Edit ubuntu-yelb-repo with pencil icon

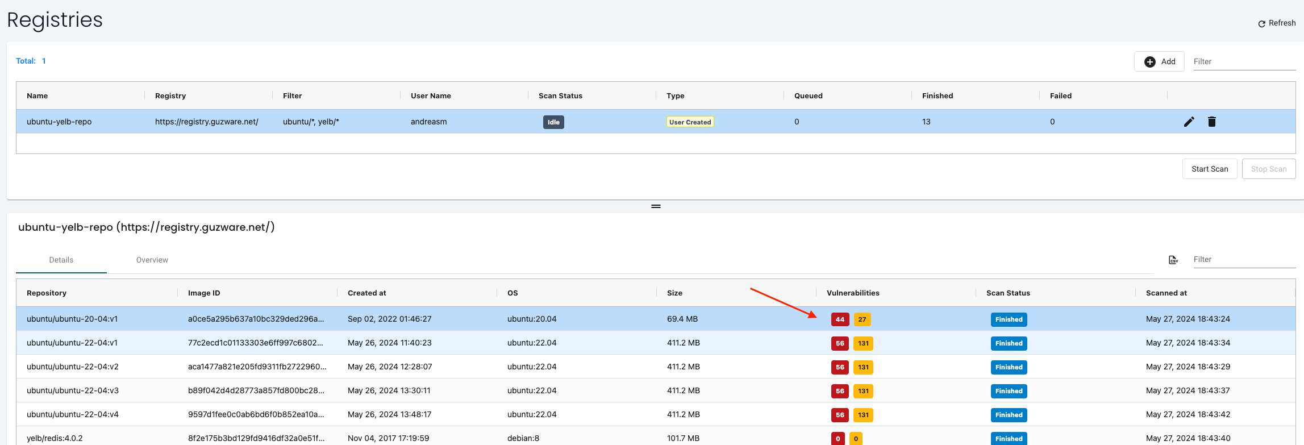tap(1189, 122)
